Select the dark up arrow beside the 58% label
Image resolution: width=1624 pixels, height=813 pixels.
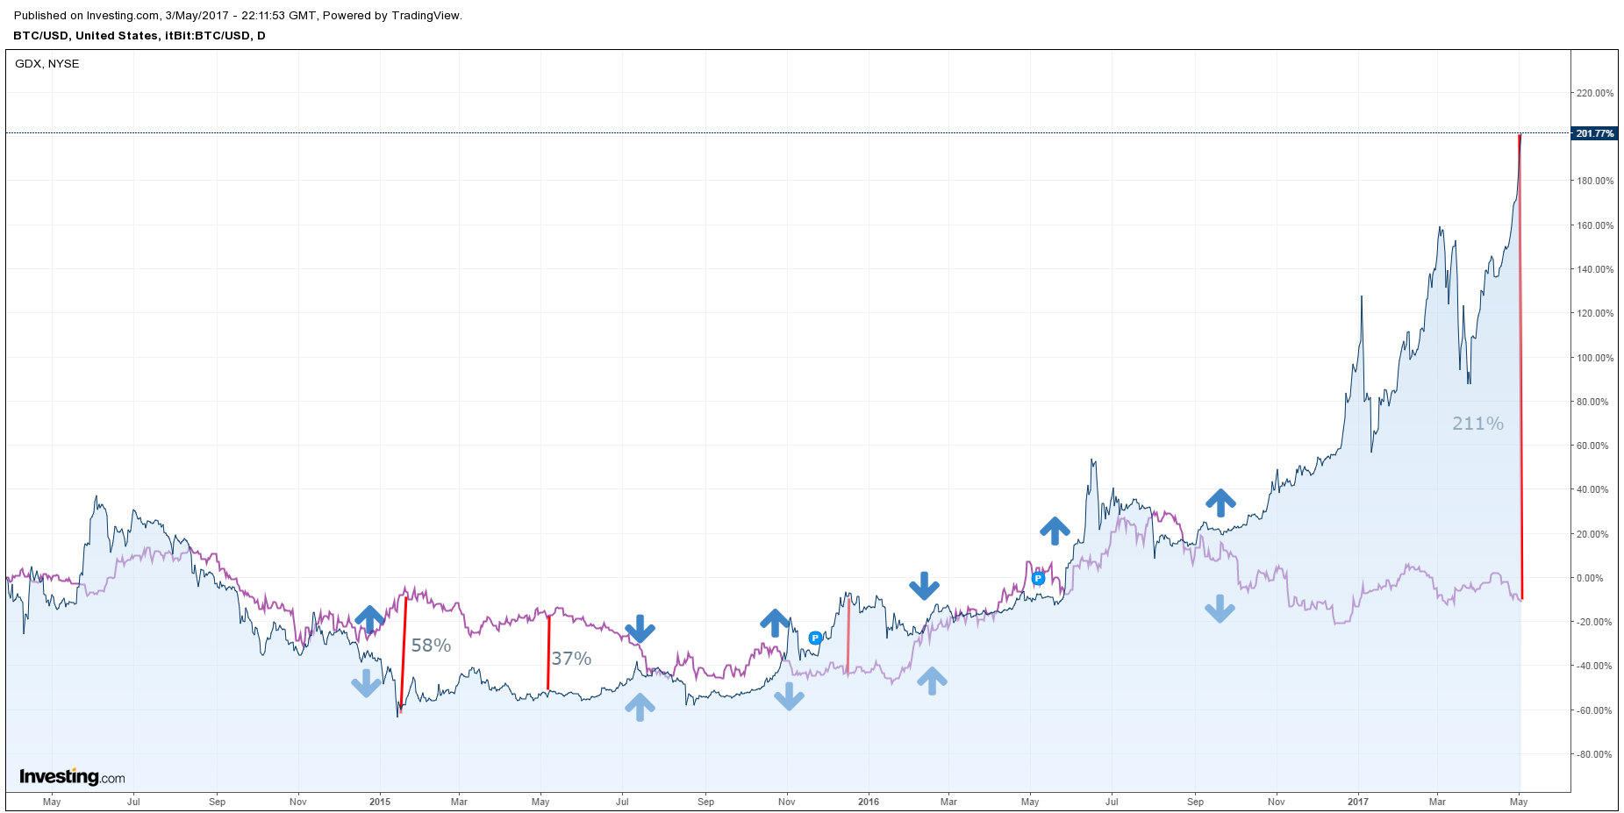click(369, 619)
